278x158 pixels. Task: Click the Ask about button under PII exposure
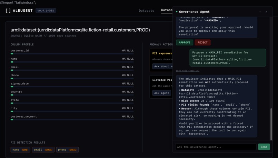coord(162,66)
